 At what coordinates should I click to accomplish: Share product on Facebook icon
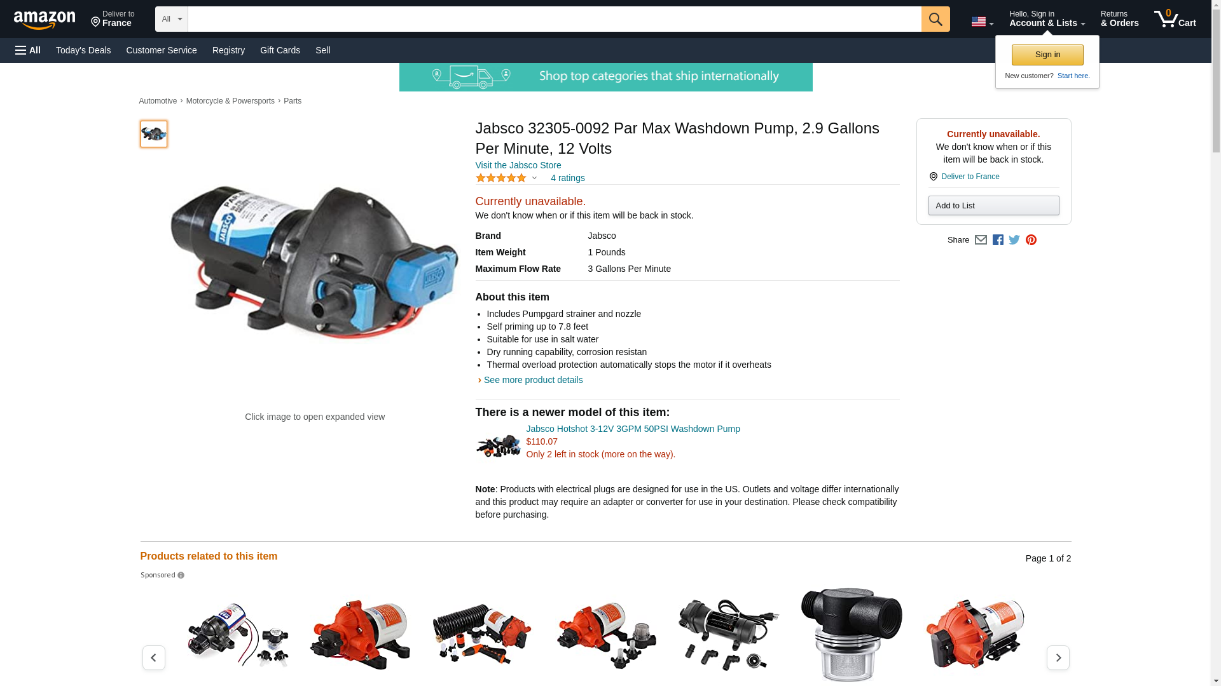(998, 240)
